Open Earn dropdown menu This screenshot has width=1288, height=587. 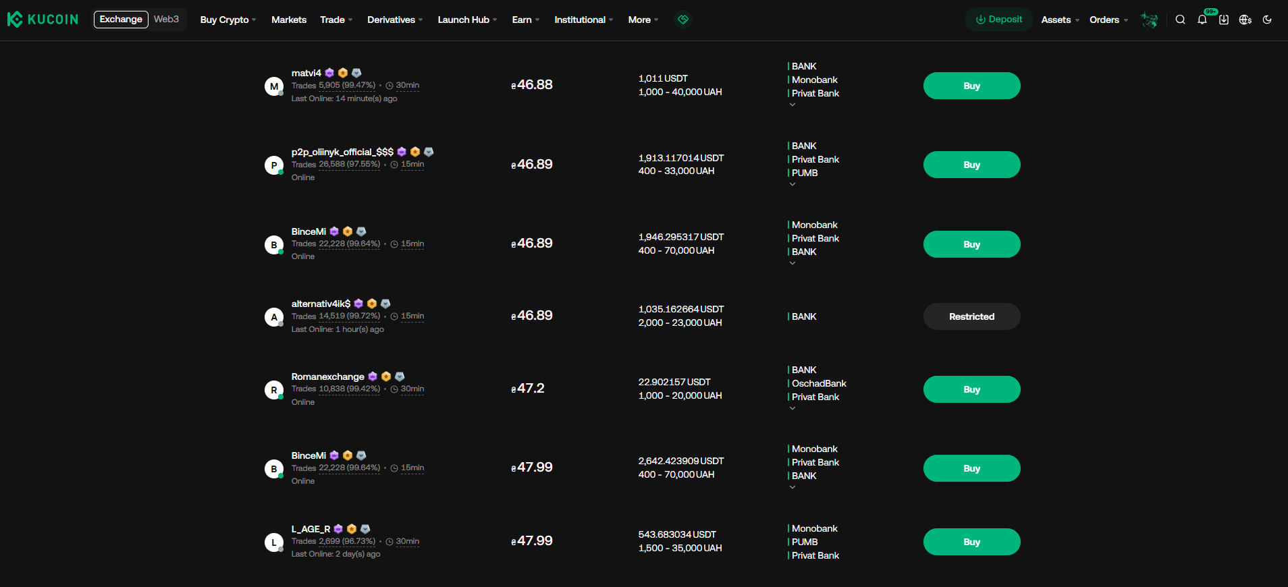526,20
